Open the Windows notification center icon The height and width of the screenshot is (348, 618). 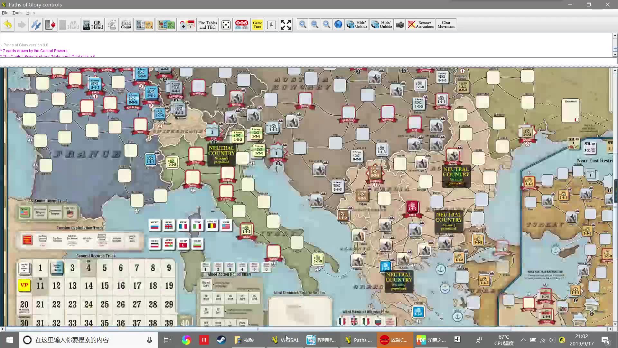pos(605,340)
